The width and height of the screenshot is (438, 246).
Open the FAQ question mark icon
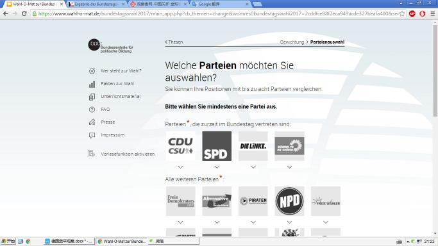pos(92,110)
